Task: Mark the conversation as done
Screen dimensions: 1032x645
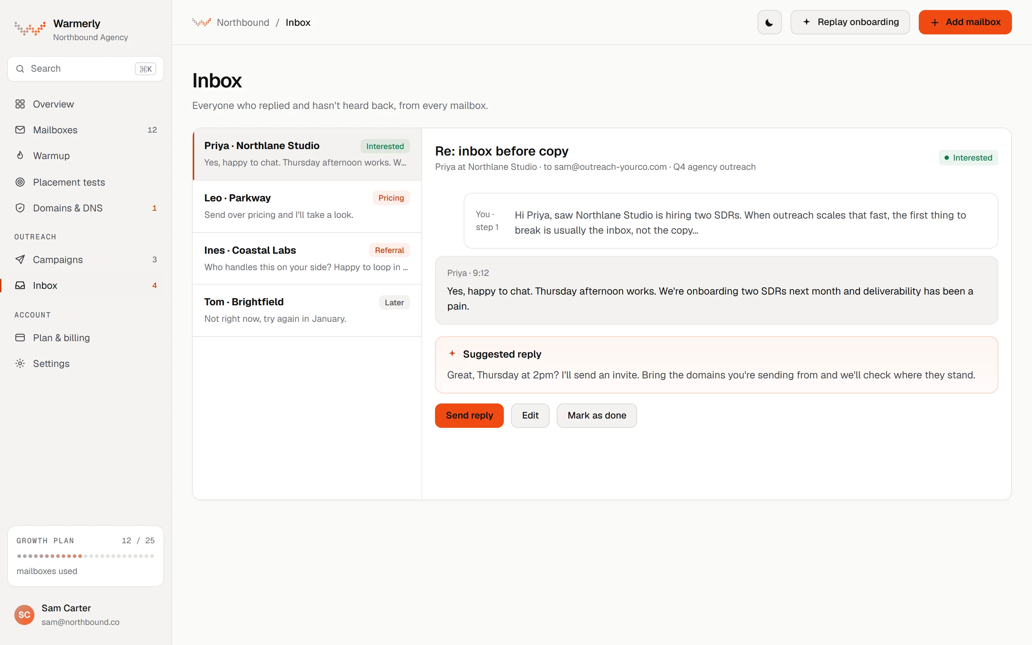Action: [x=597, y=415]
